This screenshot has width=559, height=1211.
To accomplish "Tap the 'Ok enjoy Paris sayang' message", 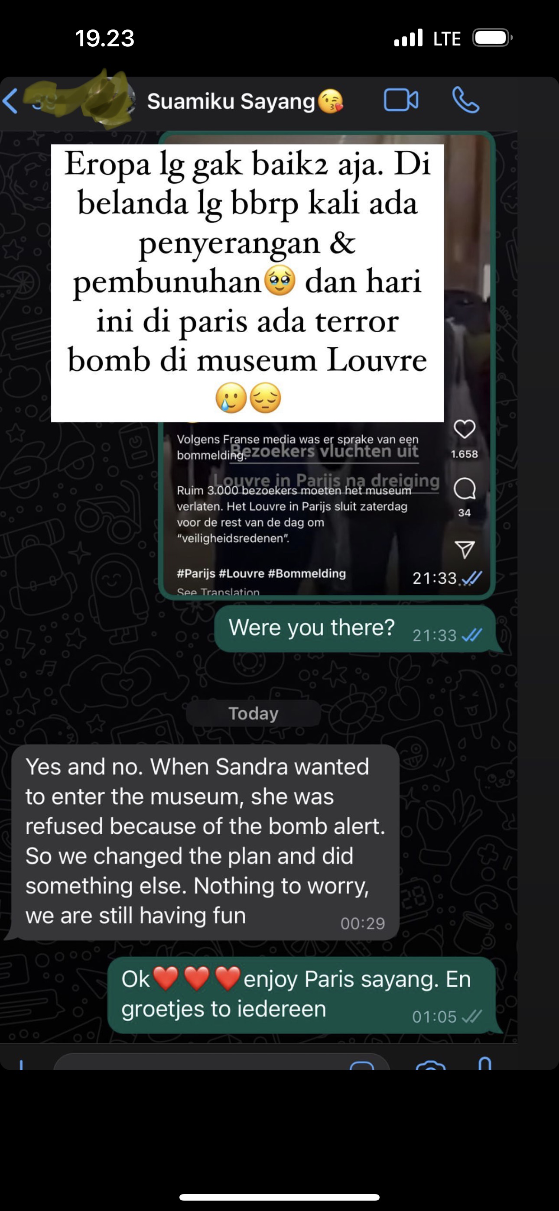I will click(301, 995).
